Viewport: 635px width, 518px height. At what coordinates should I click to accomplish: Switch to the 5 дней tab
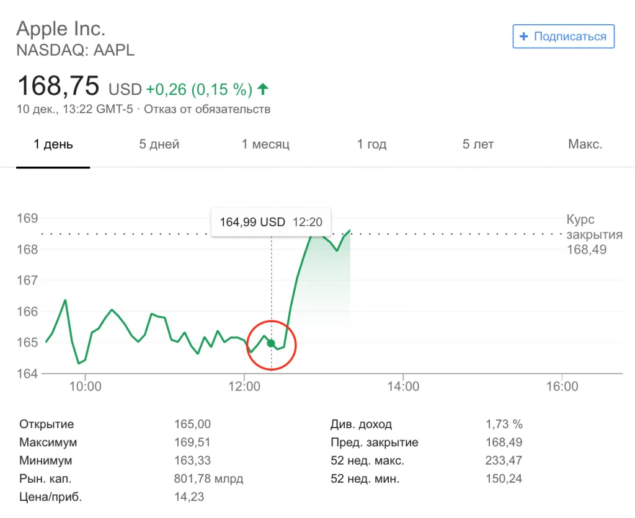159,144
